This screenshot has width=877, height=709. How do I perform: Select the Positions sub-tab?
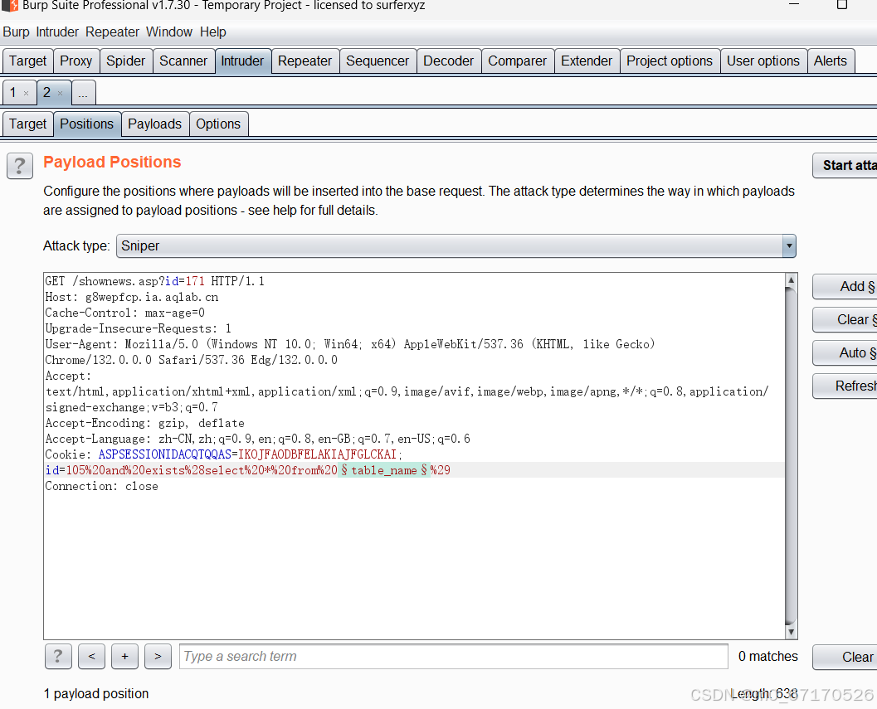click(86, 124)
